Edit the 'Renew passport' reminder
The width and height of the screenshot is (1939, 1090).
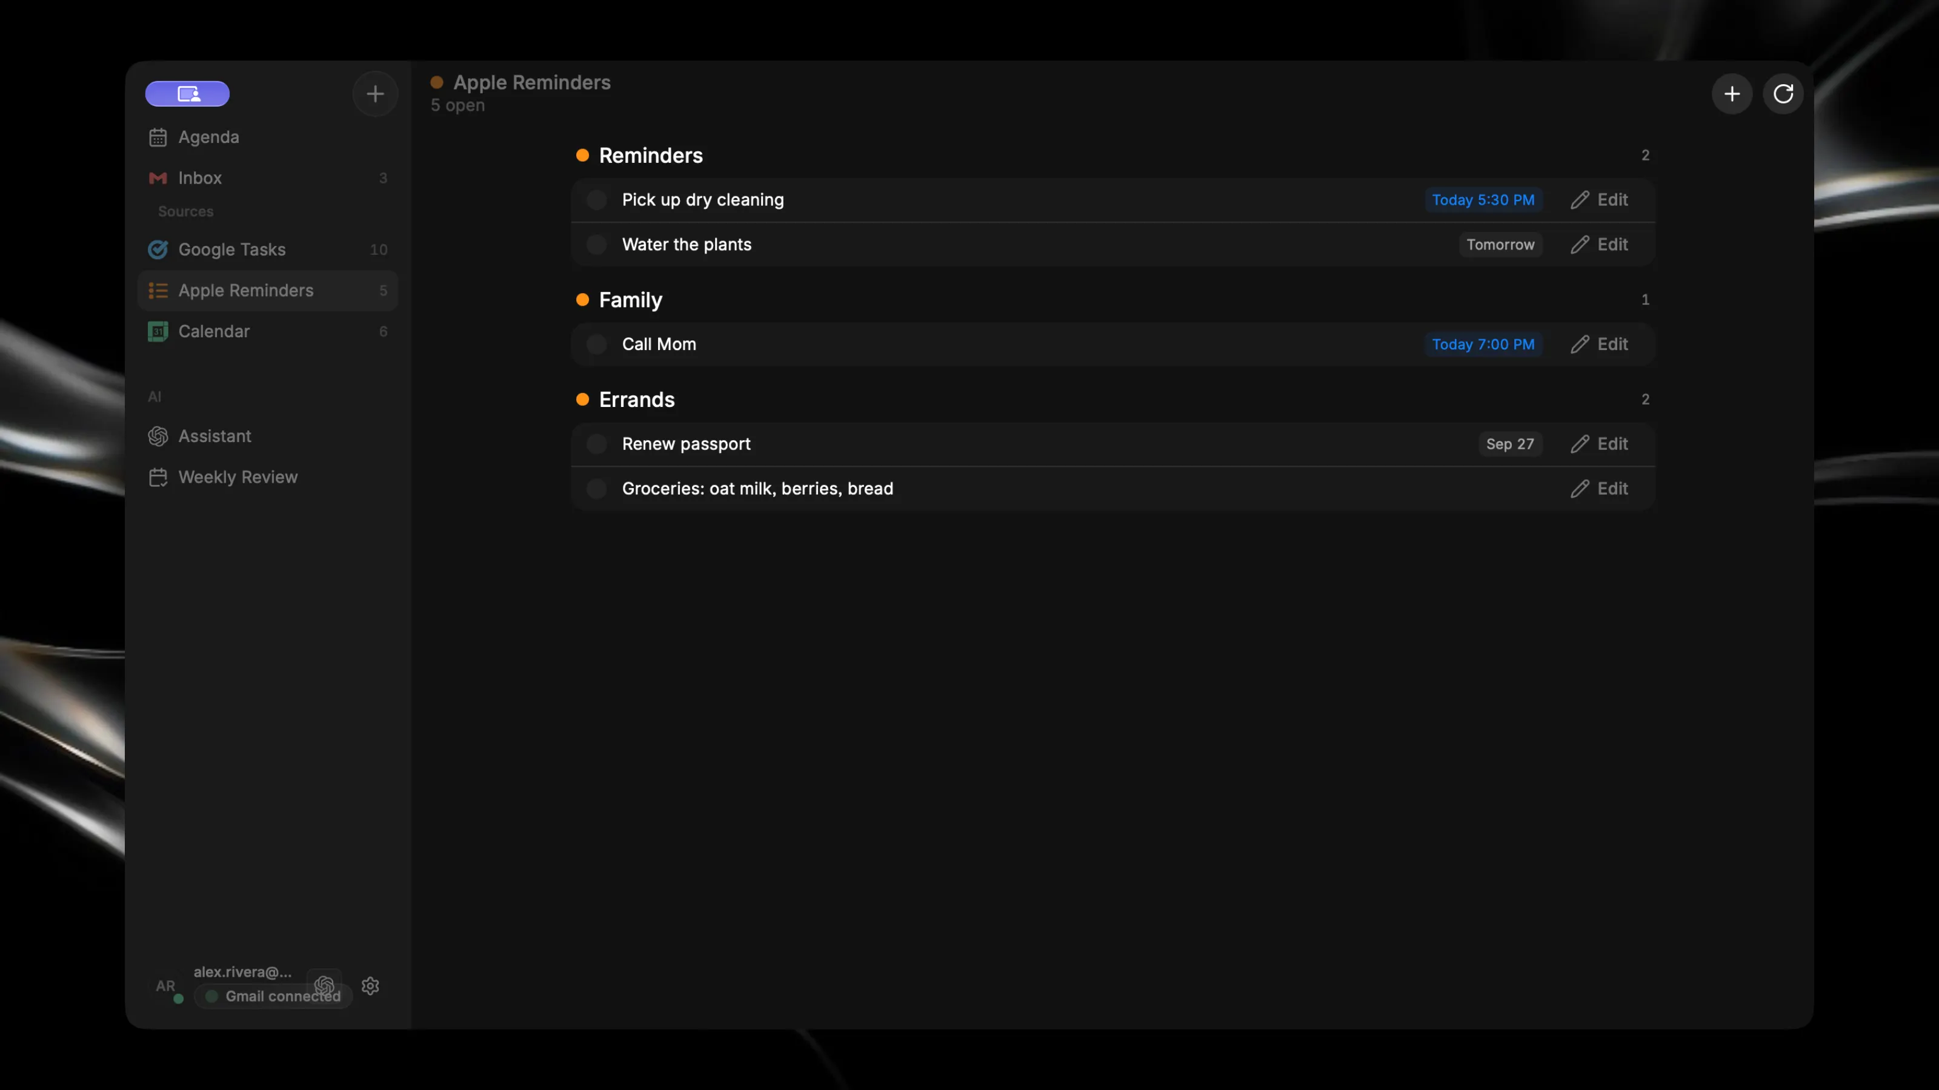[1600, 444]
